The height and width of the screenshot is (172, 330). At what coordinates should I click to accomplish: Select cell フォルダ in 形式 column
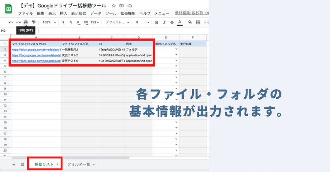pyautogui.click(x=139, y=50)
